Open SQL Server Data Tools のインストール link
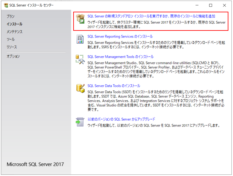 pyautogui.click(x=114, y=86)
